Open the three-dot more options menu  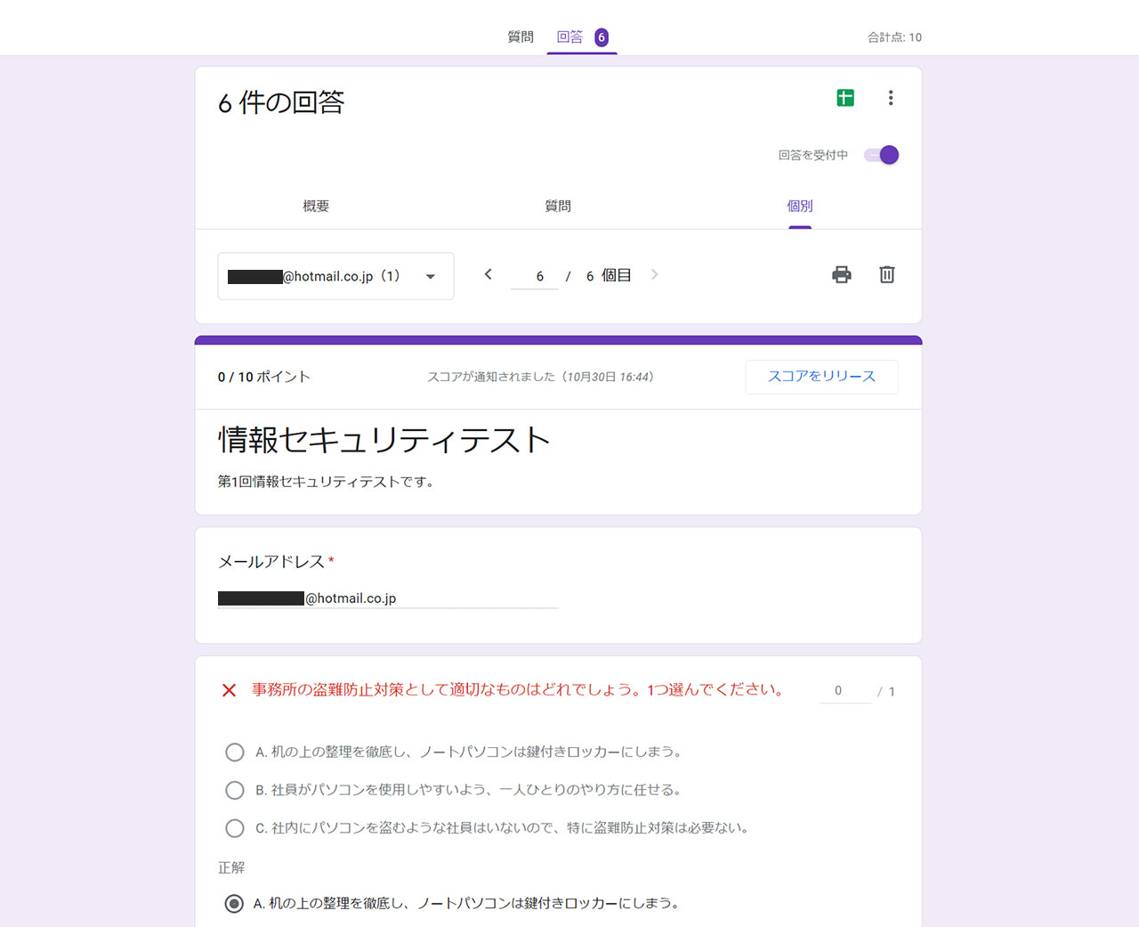coord(890,98)
